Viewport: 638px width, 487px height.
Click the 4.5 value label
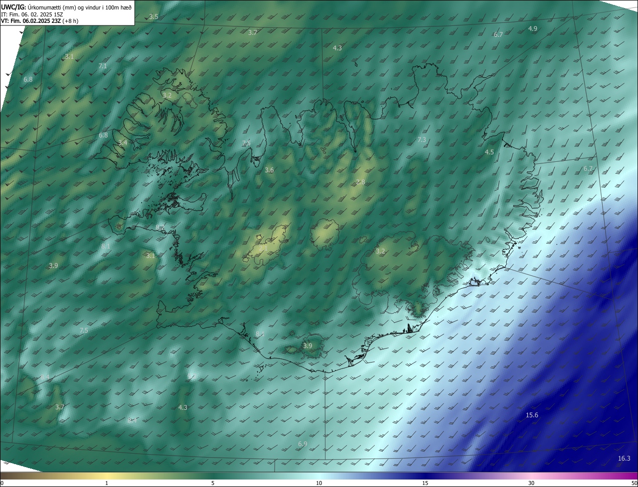(x=489, y=152)
